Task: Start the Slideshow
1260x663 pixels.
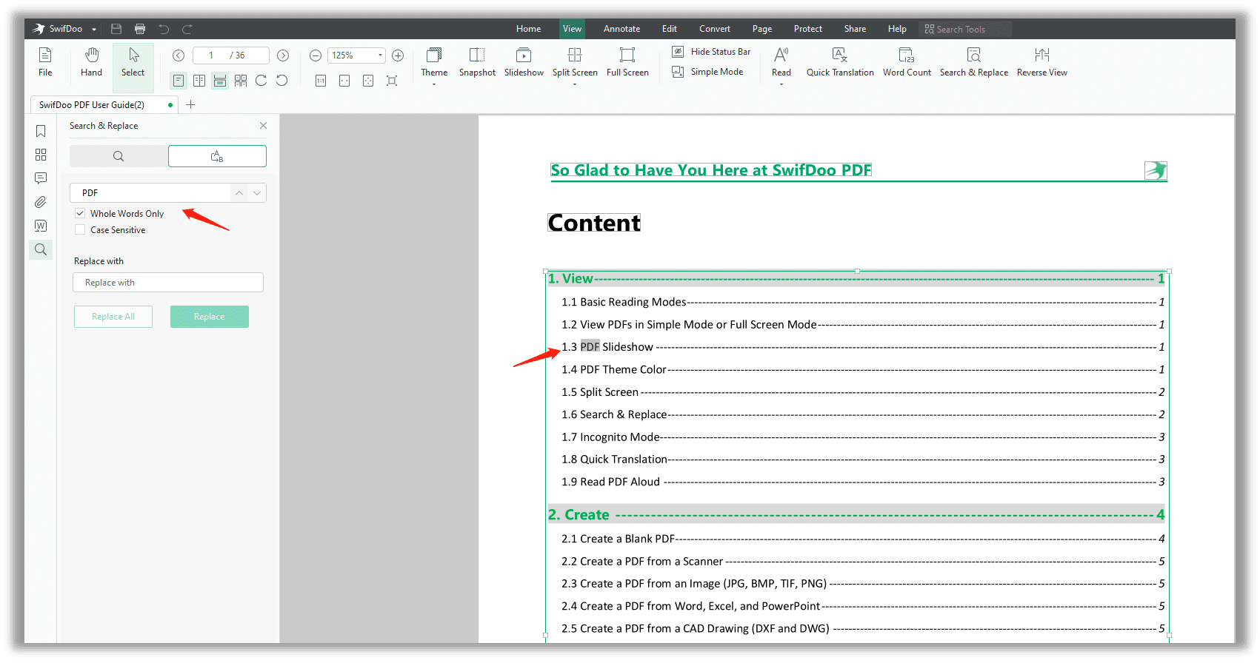Action: [524, 62]
